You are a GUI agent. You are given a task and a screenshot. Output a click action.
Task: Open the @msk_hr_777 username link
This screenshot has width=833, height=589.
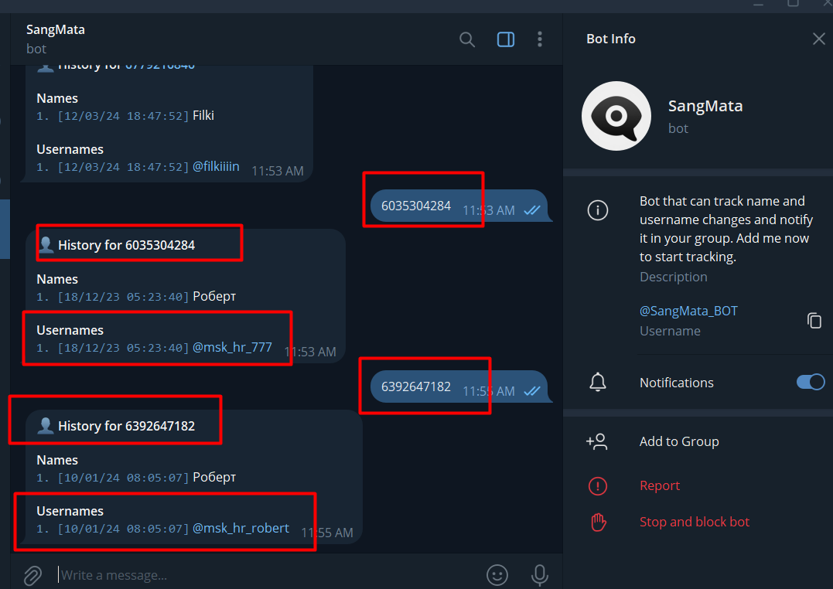tap(232, 347)
